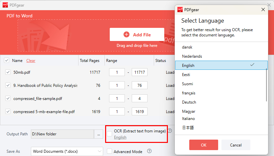Uncheck the 50mb.pdf file checkbox
This screenshot has height=156, width=274.
pos(8,72)
